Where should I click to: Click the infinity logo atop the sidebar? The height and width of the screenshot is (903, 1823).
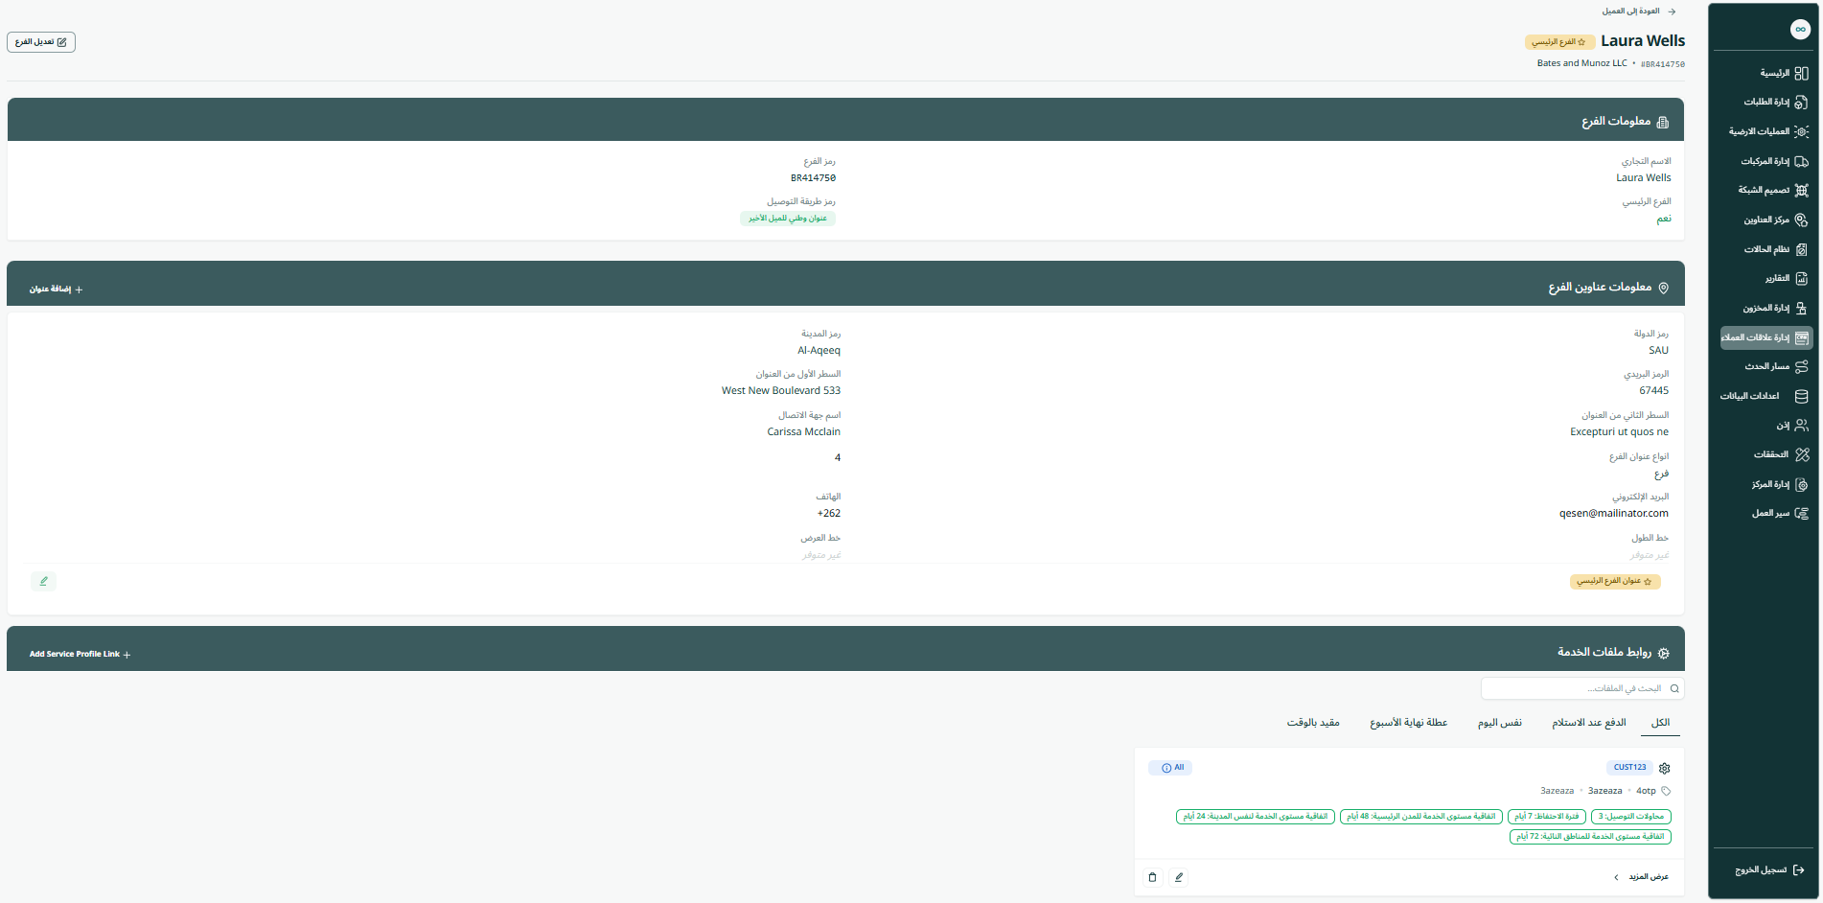1800,29
